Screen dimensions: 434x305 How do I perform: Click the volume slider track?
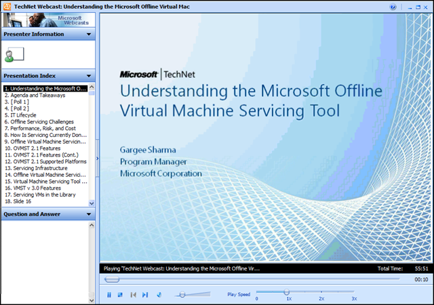(x=197, y=295)
